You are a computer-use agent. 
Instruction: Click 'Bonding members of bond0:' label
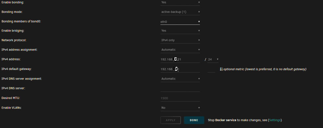(21, 21)
